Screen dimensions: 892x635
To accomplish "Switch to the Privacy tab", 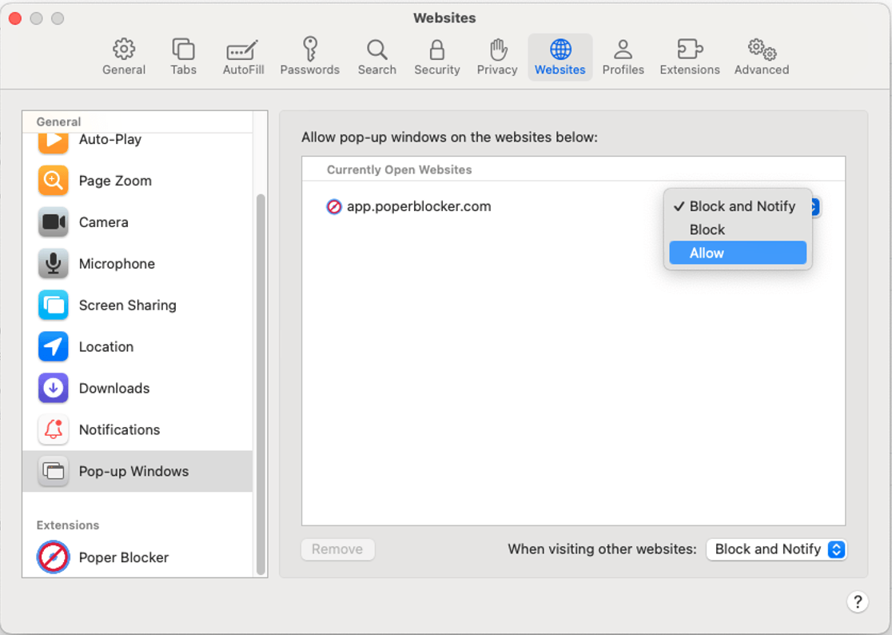I will coord(496,56).
